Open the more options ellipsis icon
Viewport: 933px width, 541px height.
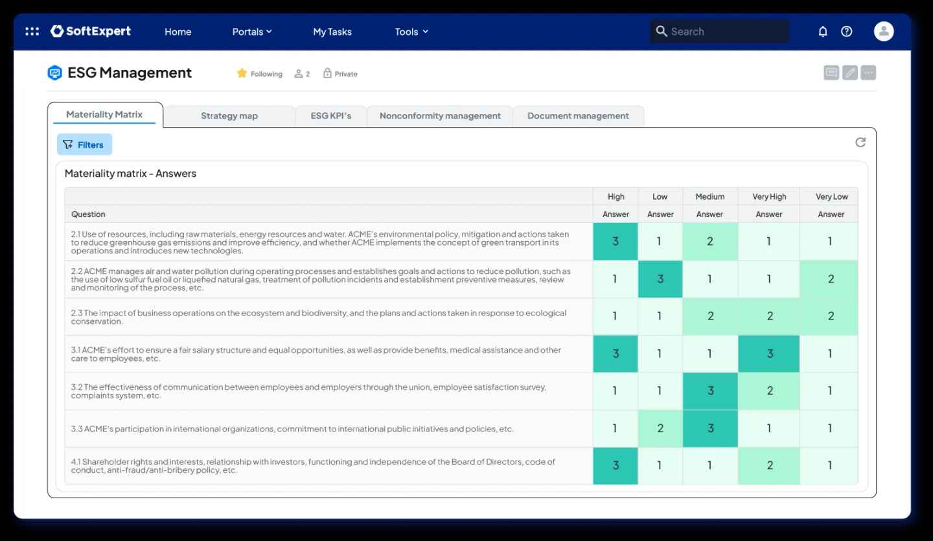(x=868, y=73)
